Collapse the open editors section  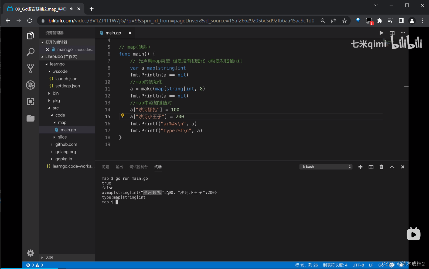pos(42,42)
